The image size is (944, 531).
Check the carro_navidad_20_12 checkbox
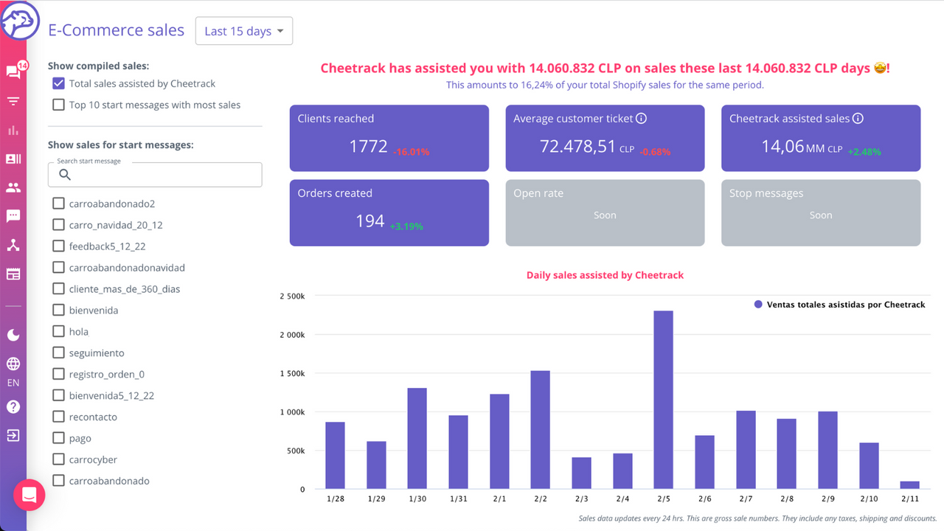[x=58, y=225]
